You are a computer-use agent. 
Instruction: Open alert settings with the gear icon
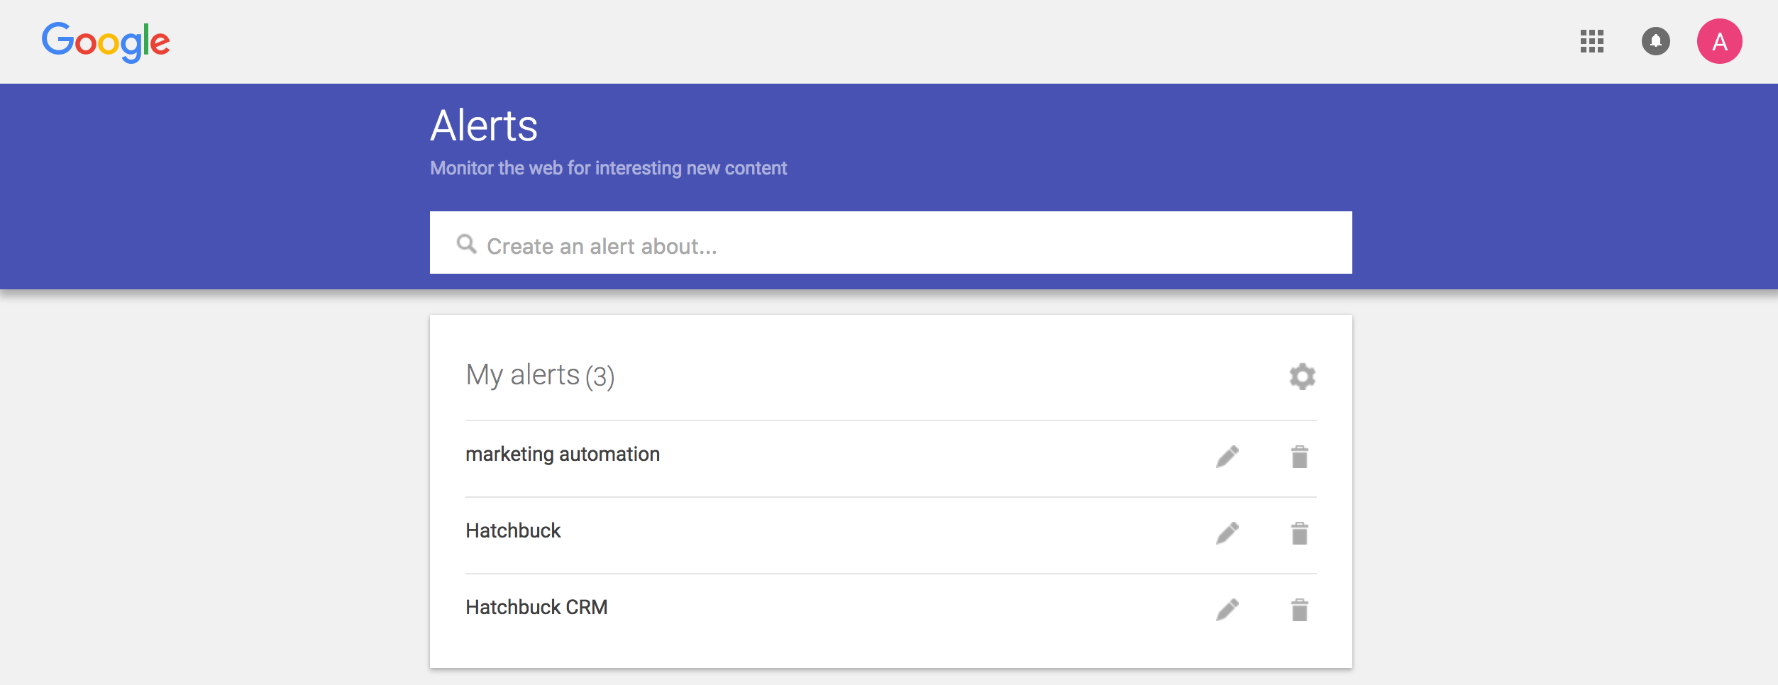(x=1302, y=377)
